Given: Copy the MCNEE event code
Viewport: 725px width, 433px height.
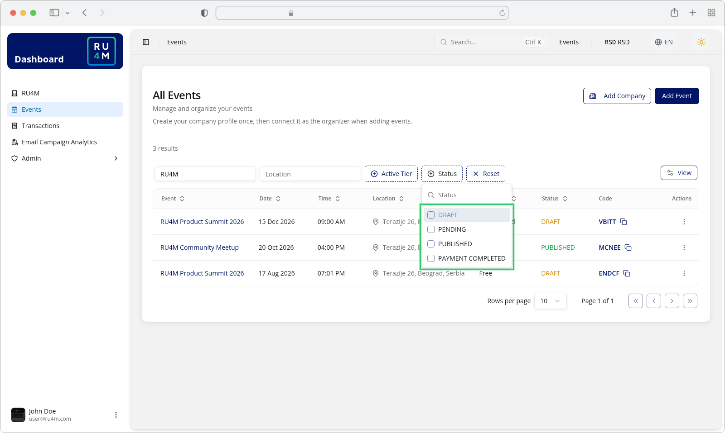Looking at the screenshot, I should tap(628, 247).
